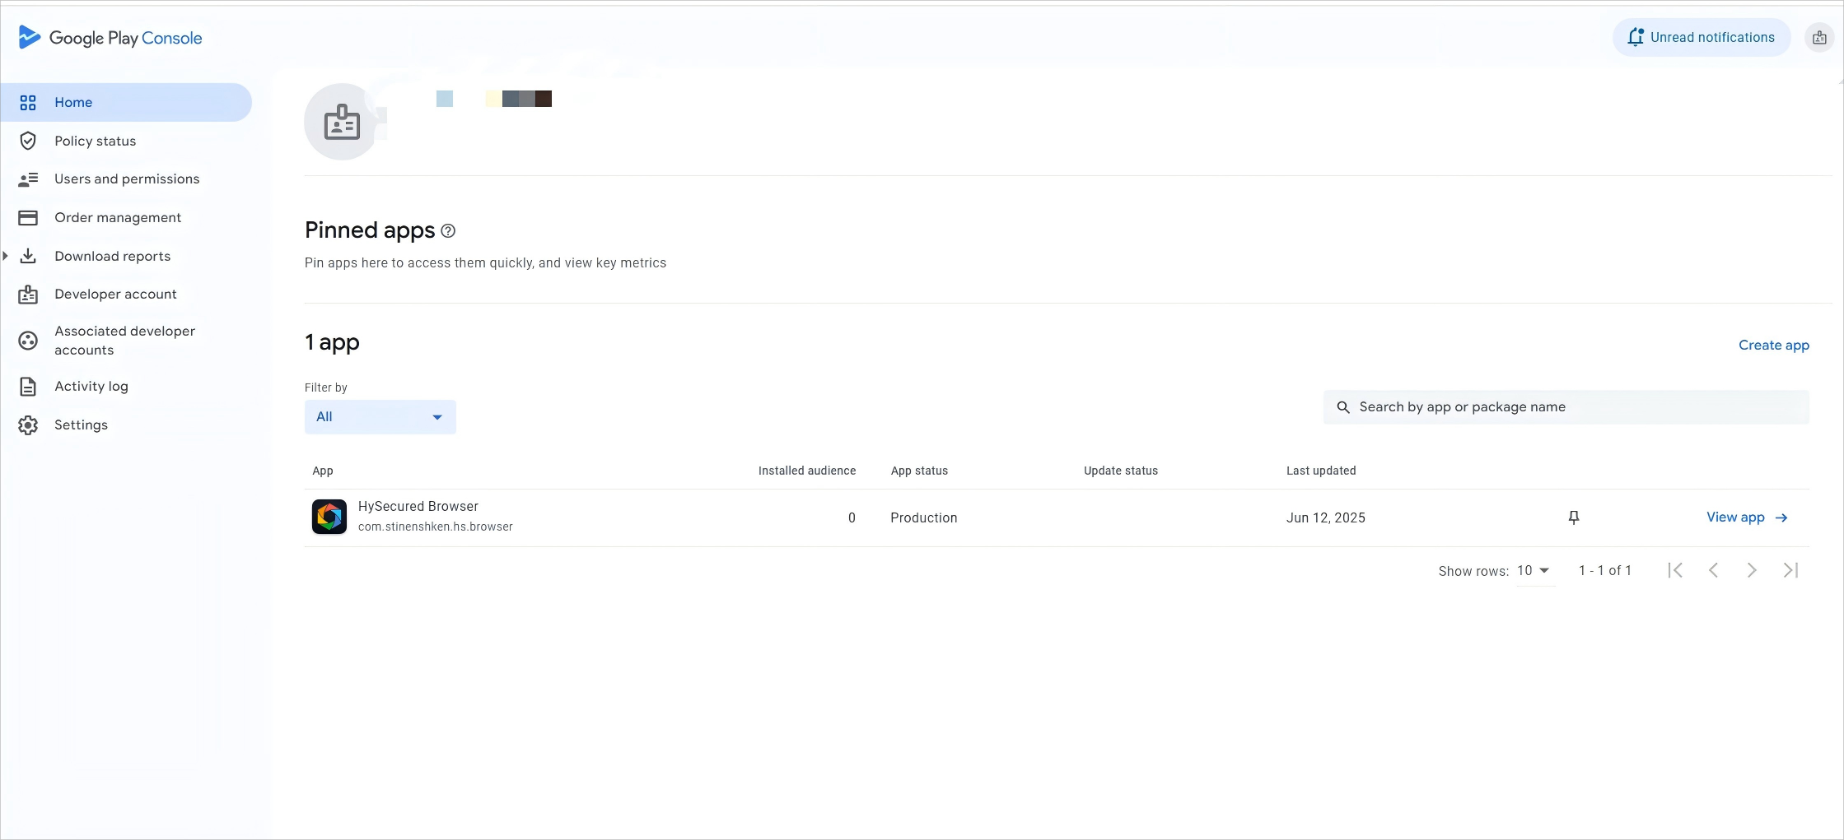Open the Show rows count dropdown
The width and height of the screenshot is (1844, 840).
pos(1534,571)
